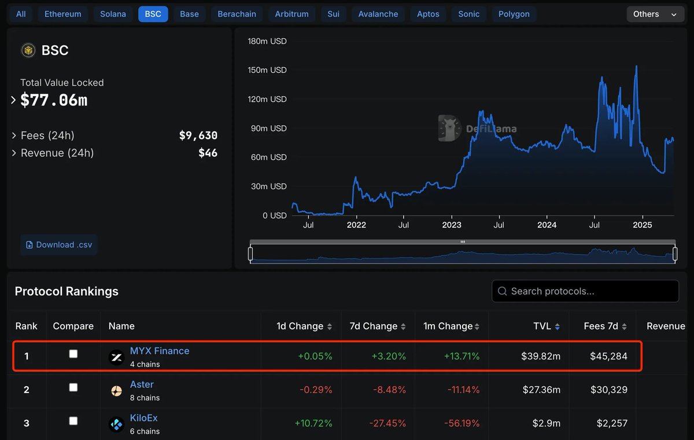Viewport: 694px width, 440px height.
Task: Click the Aster TVL value $27.36m
Action: 541,390
